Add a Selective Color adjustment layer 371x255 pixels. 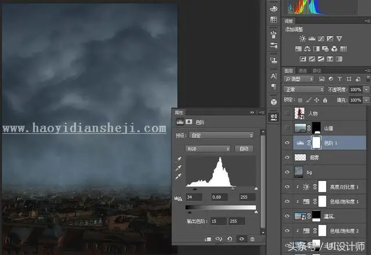(x=330, y=59)
